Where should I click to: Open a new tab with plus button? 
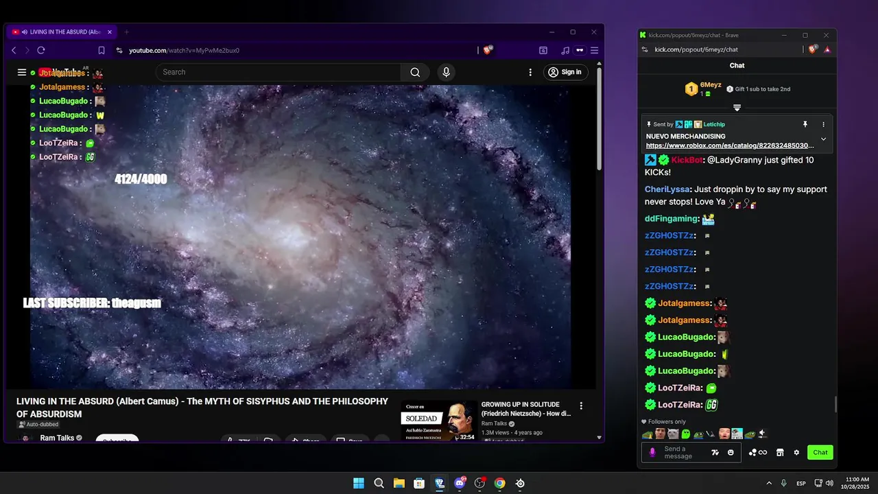click(126, 32)
